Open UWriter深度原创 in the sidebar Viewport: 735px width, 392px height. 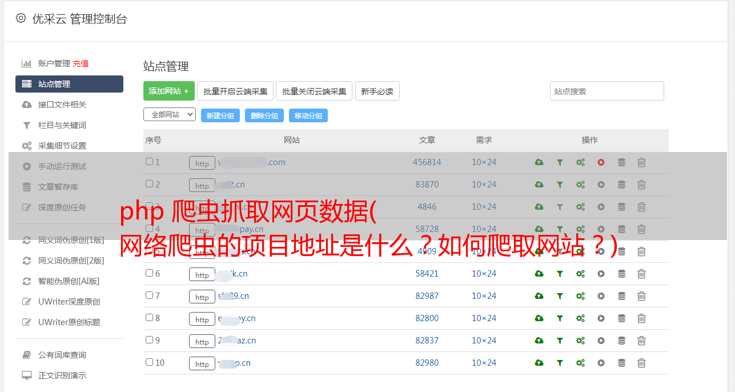tap(69, 302)
